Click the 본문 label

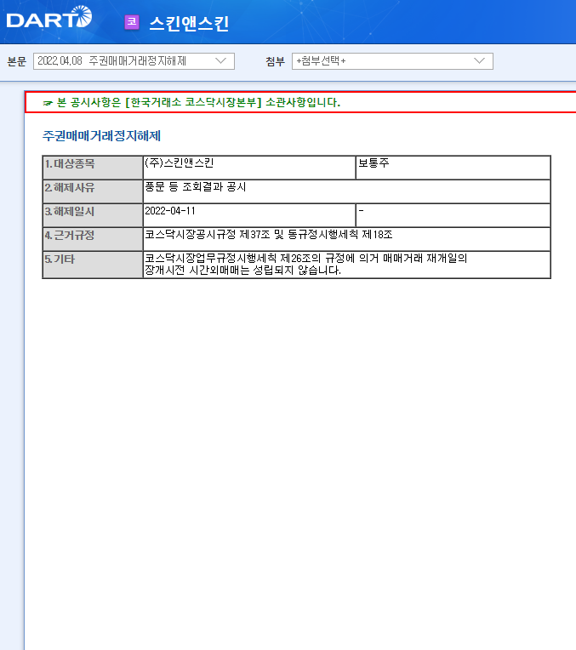(x=16, y=62)
